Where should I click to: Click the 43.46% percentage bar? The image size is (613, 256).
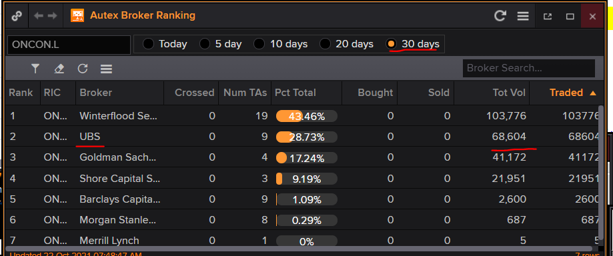(307, 116)
